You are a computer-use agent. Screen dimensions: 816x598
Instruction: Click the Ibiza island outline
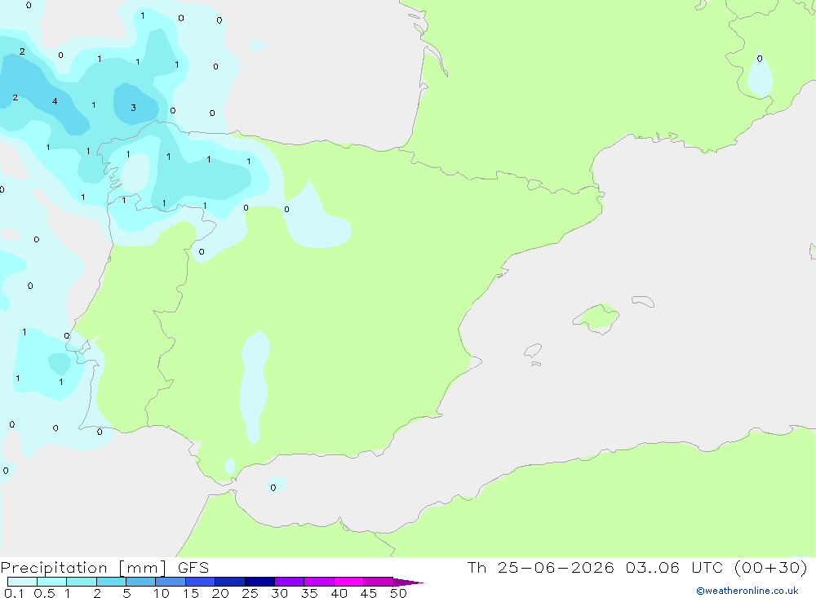[533, 350]
